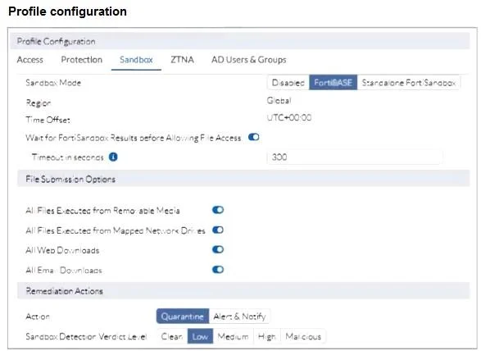
Task: Select the Sandbox tab
Action: pos(136,60)
